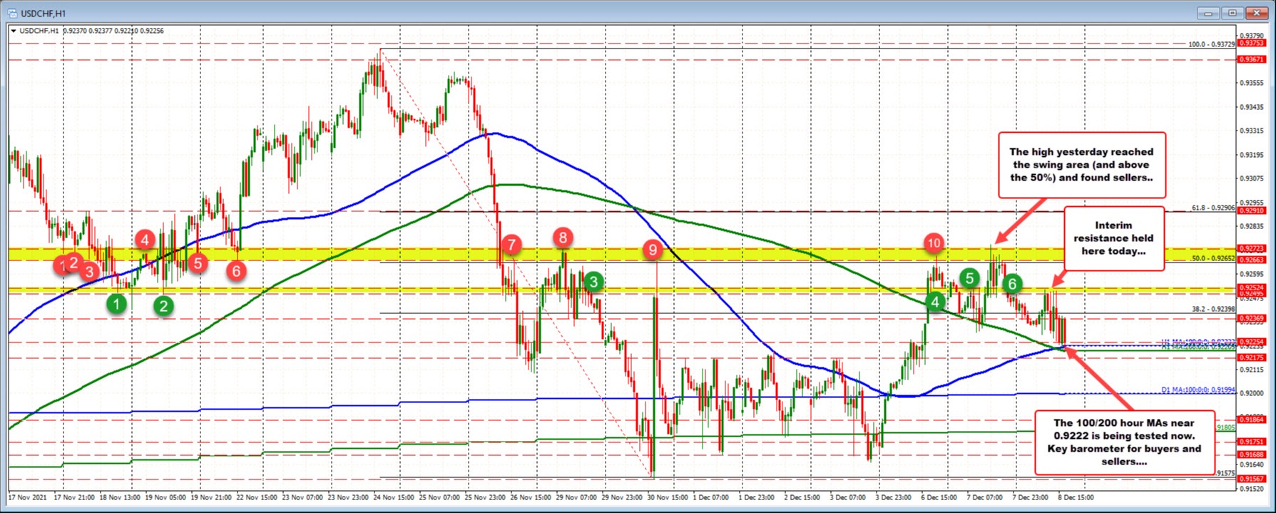Click the red 0.92723 price level tag
The height and width of the screenshot is (513, 1276).
[1252, 248]
